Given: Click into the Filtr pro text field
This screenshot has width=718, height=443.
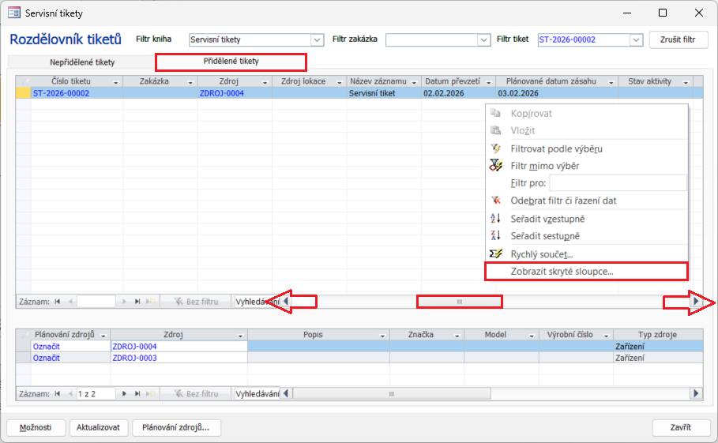Looking at the screenshot, I should (618, 183).
